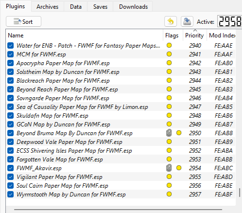Click yellow flag on GCoN Map row

pos(169,124)
